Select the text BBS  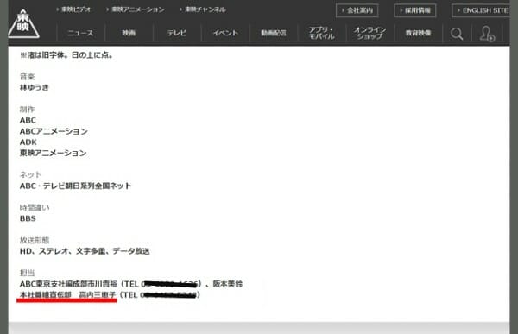click(28, 218)
